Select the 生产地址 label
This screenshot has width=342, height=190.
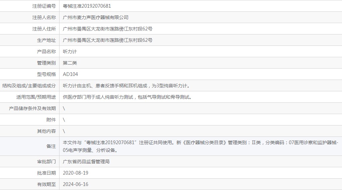[46, 40]
